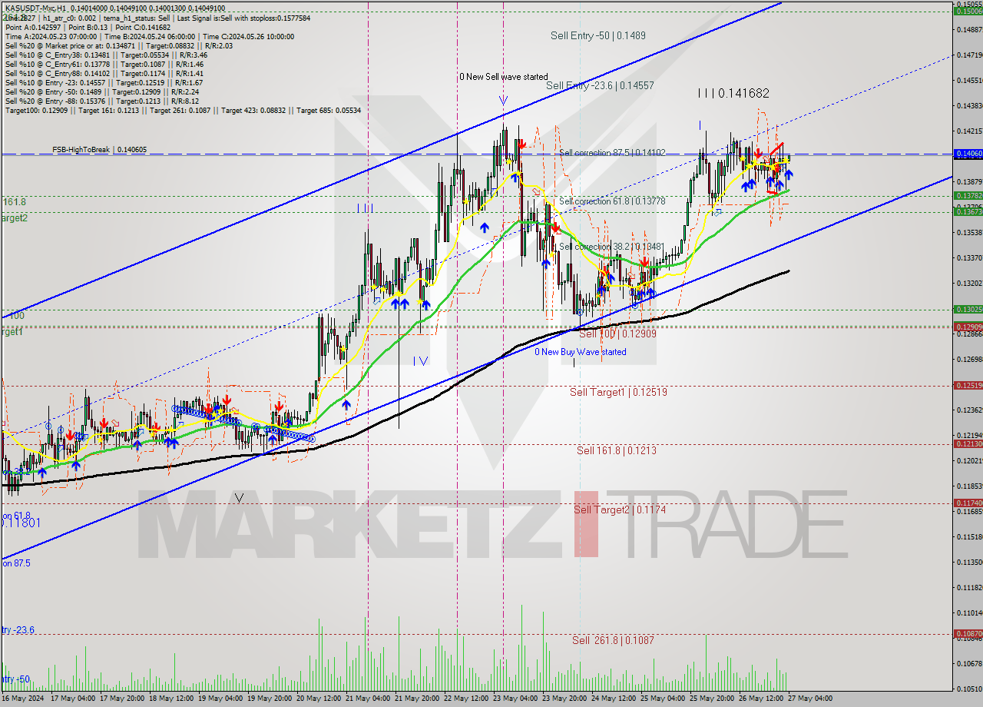Click the 0.13370 price scale value
Viewport: 983px width, 707px height.
(969, 257)
